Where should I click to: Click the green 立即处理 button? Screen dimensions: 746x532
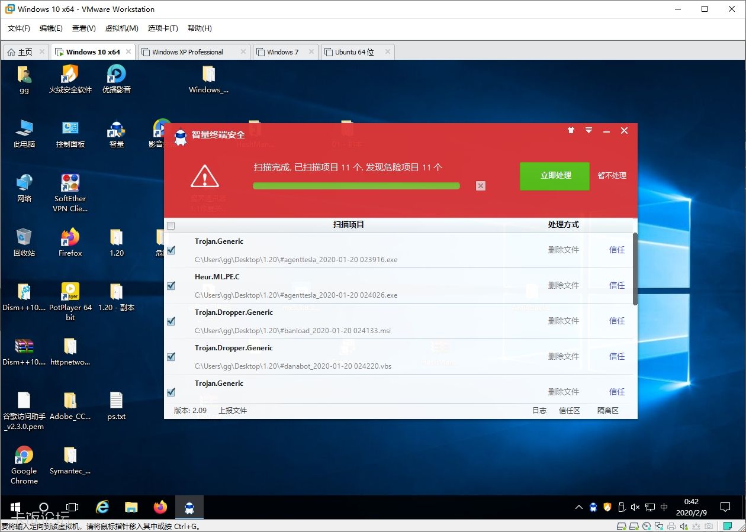tap(555, 176)
